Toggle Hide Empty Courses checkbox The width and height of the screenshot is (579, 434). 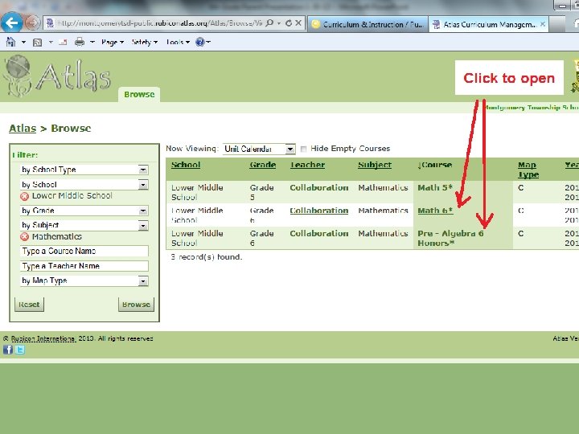(303, 149)
